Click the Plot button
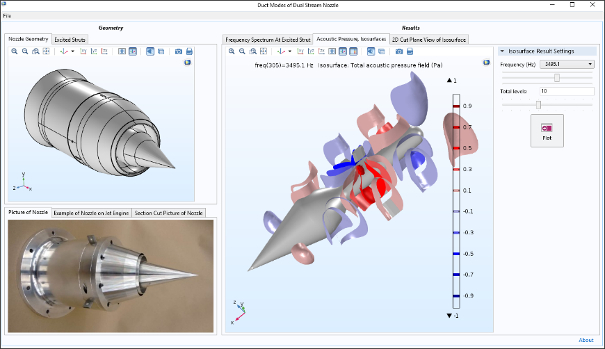605x349 pixels. click(x=547, y=131)
